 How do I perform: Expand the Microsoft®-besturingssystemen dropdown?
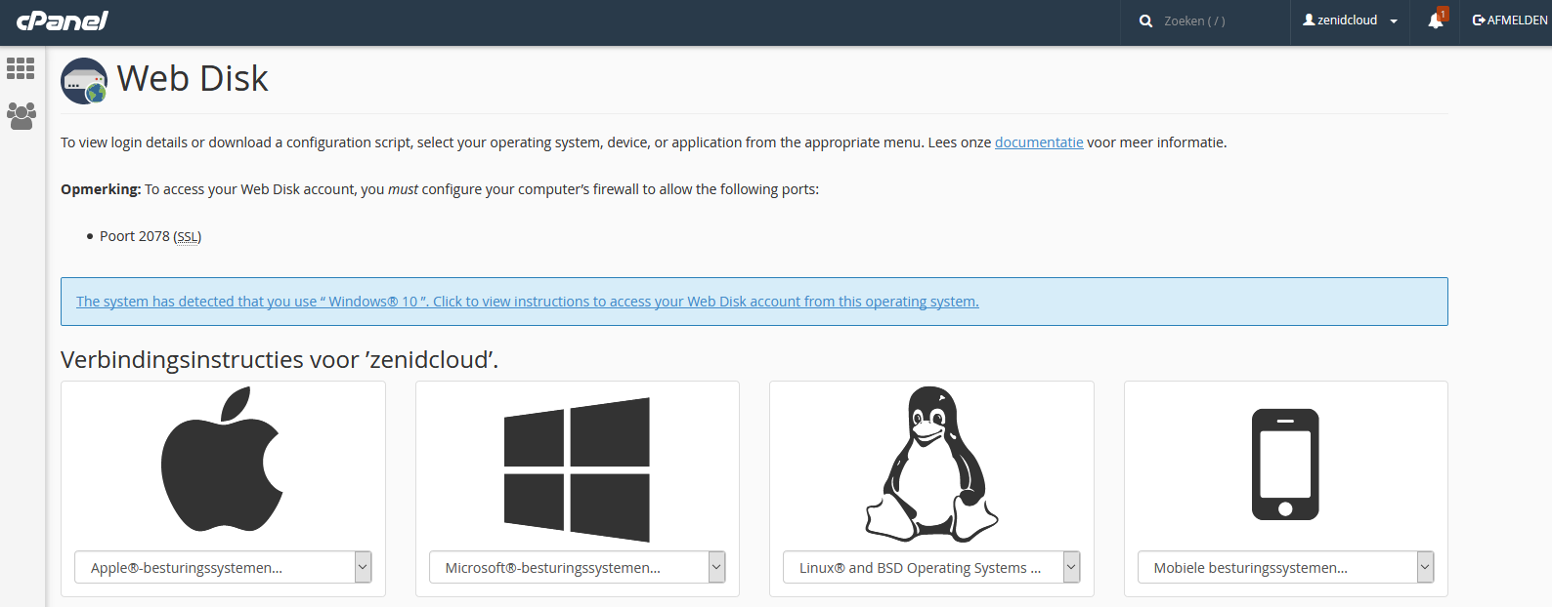577,567
